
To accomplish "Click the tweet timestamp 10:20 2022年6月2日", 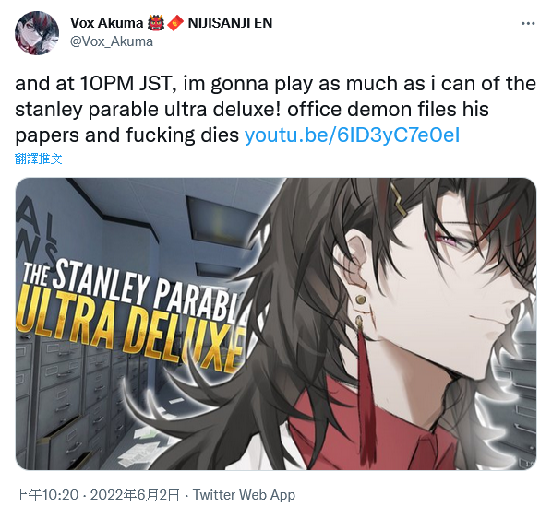I will (x=97, y=495).
